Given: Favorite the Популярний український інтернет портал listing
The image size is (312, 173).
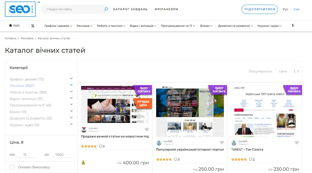Looking at the screenshot, I should (222, 142).
